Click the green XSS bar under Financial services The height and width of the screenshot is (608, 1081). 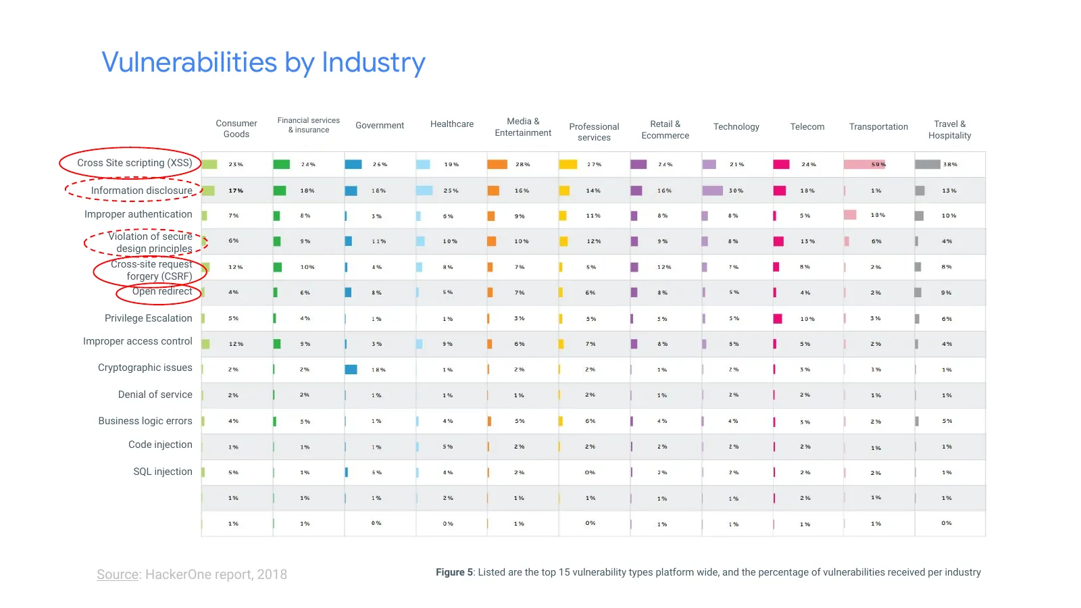point(282,164)
